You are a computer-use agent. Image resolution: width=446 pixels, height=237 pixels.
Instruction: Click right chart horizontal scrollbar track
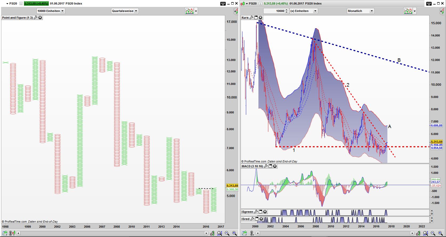[335, 233]
